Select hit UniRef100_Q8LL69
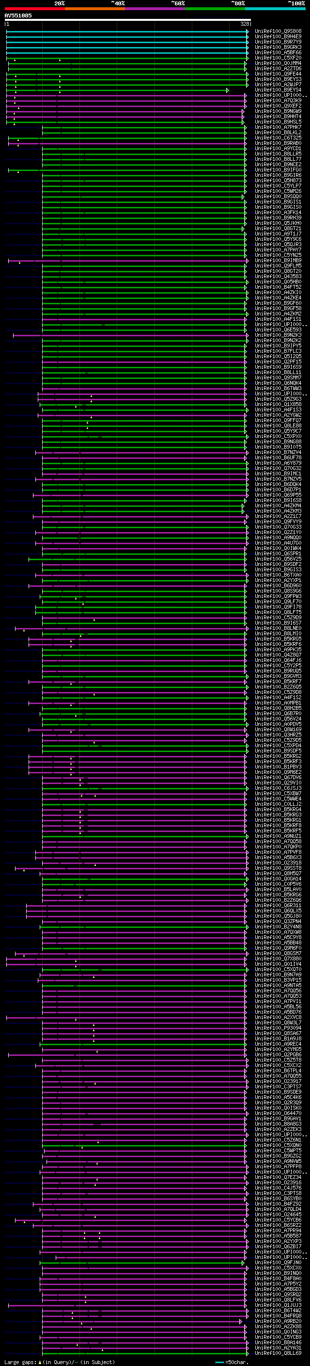The image size is (310, 1366). tap(278, 1354)
